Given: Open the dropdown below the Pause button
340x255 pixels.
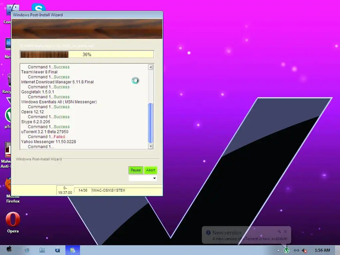Looking at the screenshot, I should (143, 178).
